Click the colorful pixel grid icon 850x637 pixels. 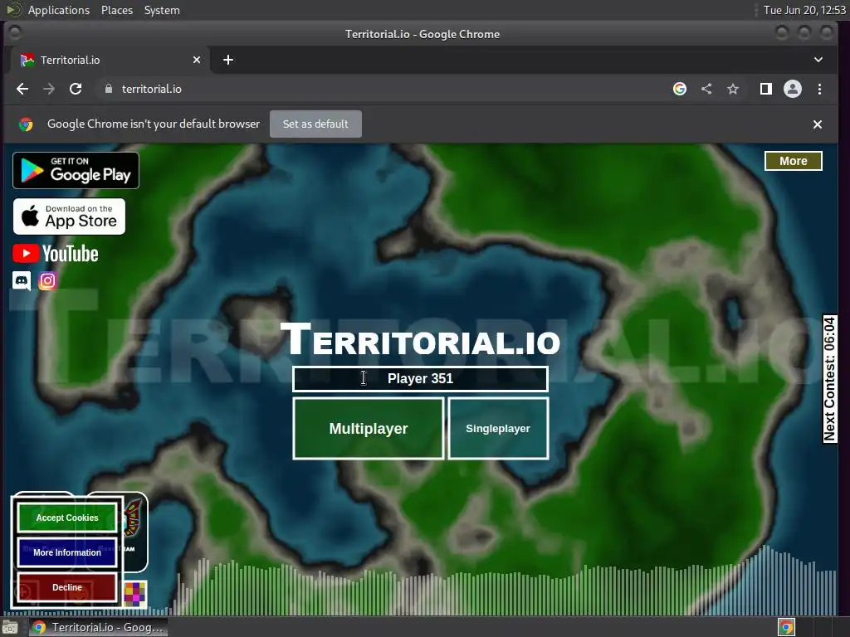[134, 594]
